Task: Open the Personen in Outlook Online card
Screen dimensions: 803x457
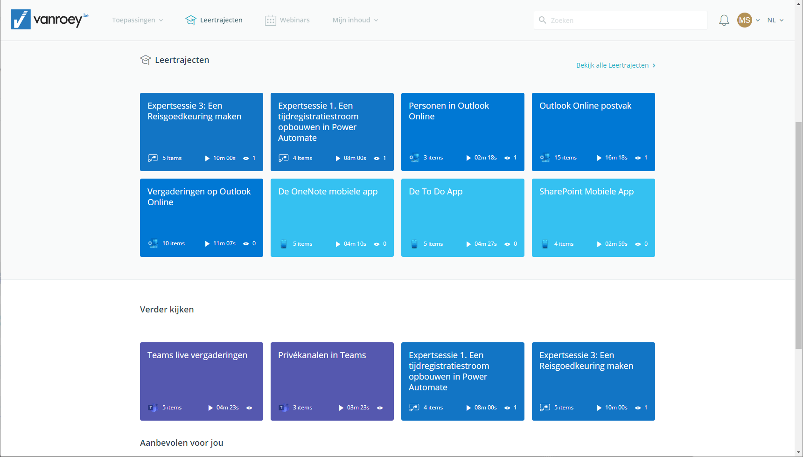Action: (463, 132)
